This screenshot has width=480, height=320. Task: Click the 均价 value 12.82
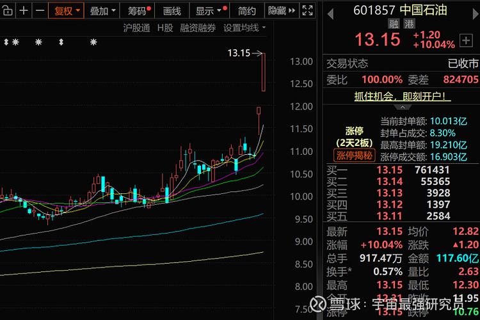click(466, 231)
